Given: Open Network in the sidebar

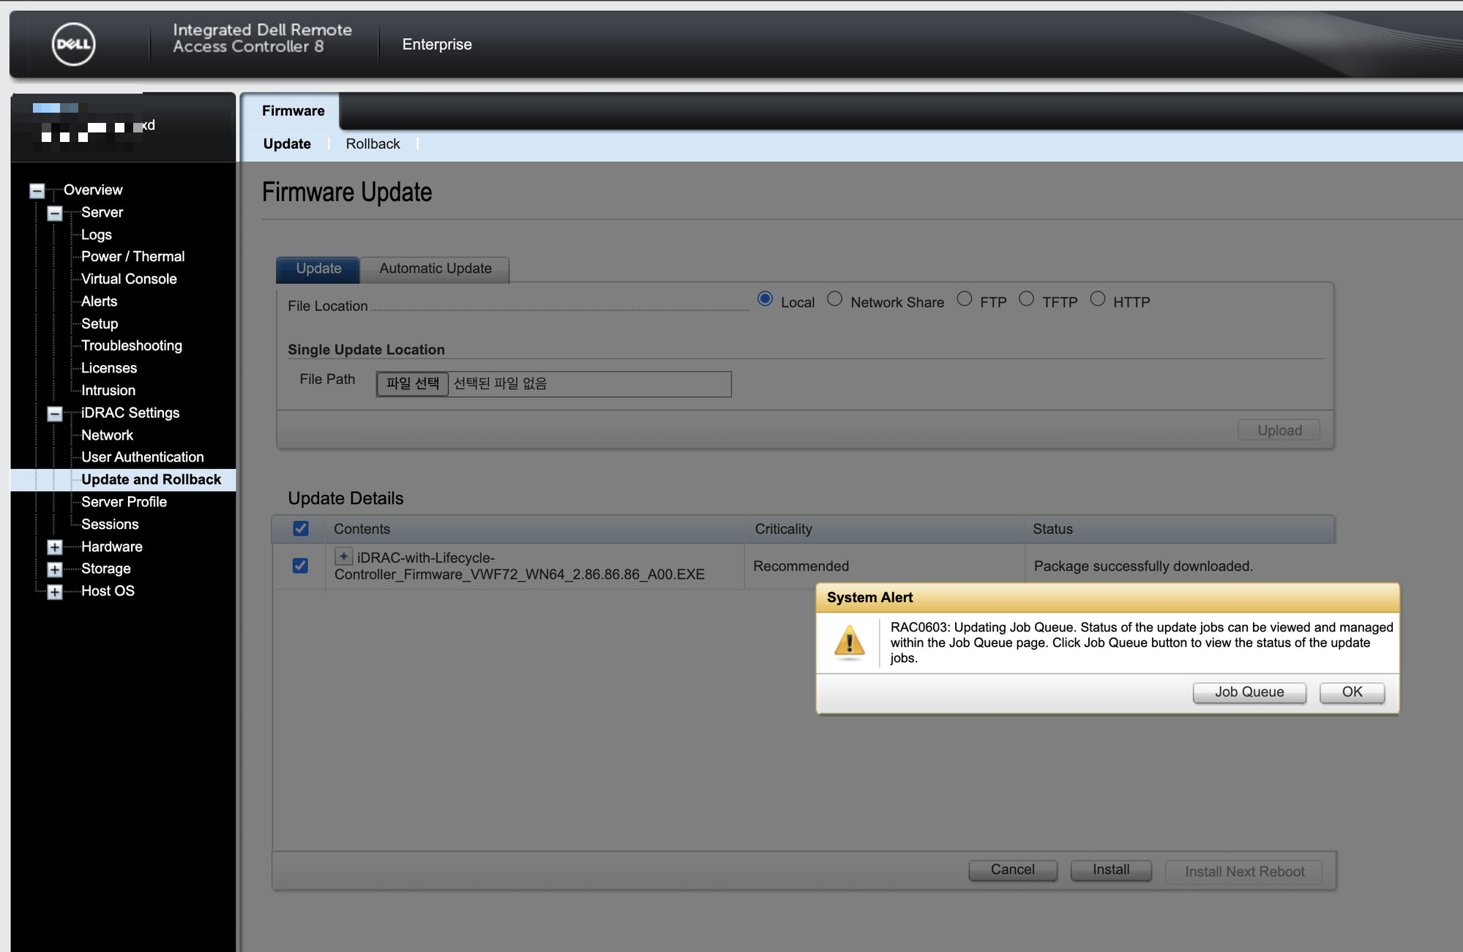Looking at the screenshot, I should [107, 435].
